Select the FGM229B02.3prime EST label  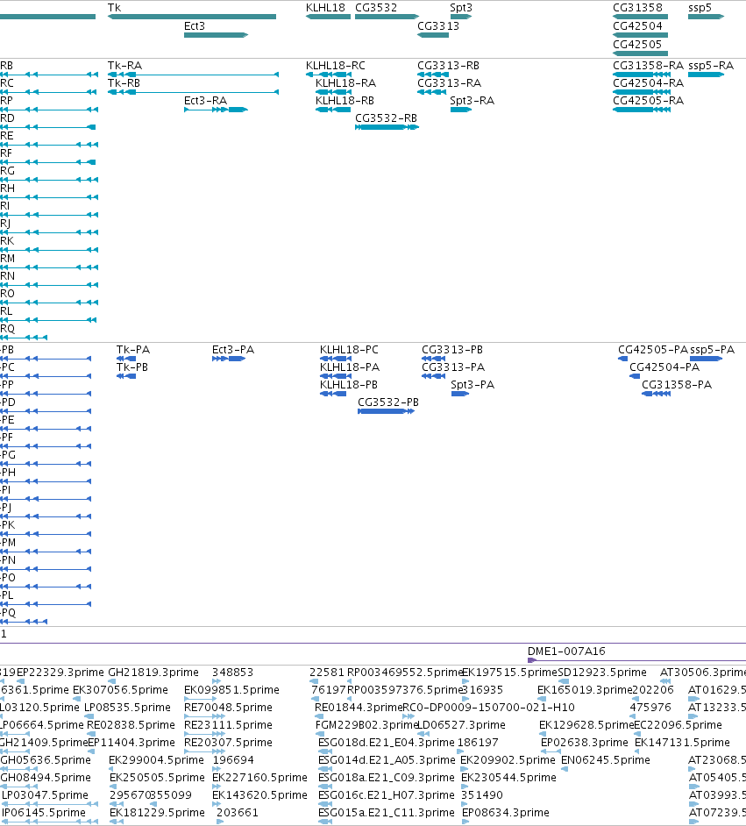[366, 725]
